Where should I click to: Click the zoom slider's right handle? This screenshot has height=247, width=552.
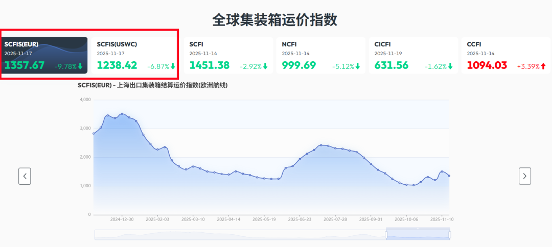click(450, 234)
